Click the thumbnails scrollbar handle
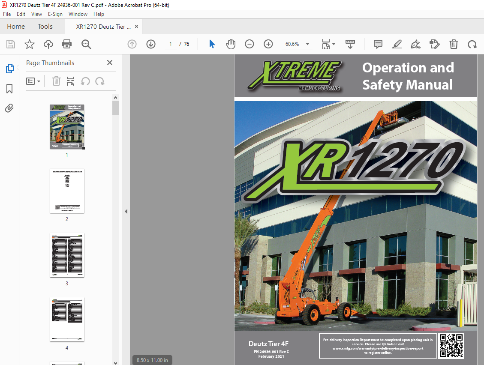This screenshot has width=484, height=365. tap(115, 108)
